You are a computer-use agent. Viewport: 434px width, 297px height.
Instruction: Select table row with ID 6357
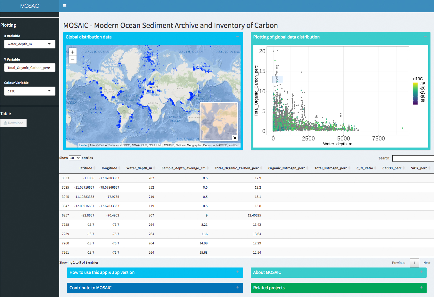(247, 215)
